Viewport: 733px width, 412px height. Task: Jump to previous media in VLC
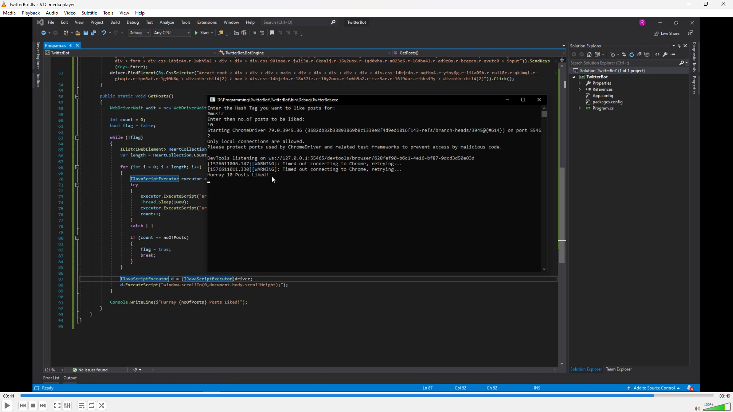click(23, 406)
